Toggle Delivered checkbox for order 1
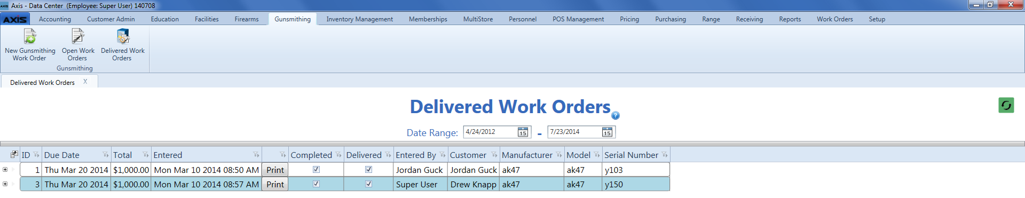Screen dimensions: 1025x198 pos(368,170)
